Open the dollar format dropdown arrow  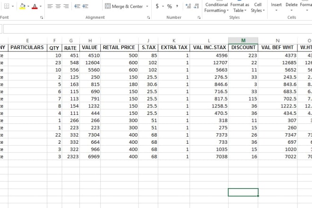pos(163,6)
